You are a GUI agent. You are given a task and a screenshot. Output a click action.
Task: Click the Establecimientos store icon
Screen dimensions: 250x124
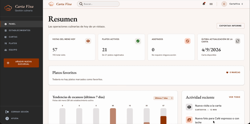pos(6,30)
